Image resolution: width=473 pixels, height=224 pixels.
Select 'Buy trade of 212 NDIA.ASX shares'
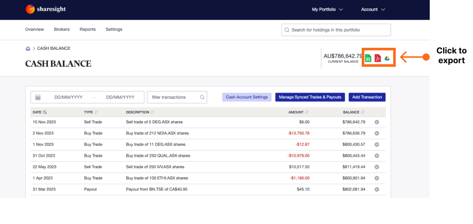[157, 133]
